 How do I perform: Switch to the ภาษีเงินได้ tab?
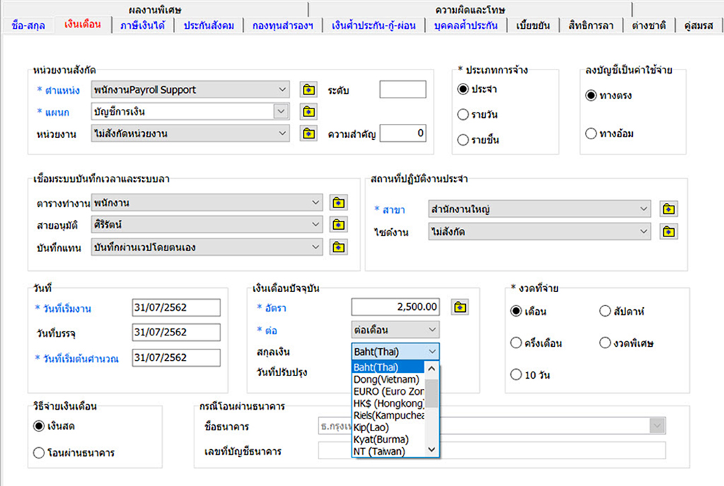(x=142, y=25)
